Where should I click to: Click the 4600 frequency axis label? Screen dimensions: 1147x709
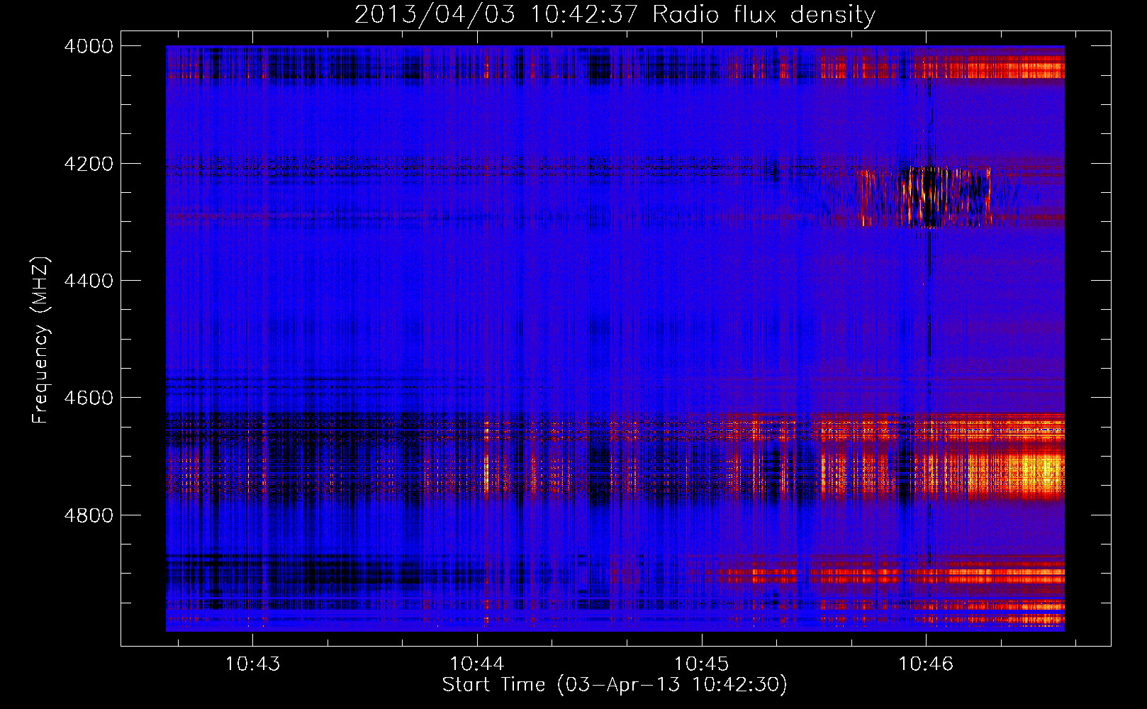click(89, 398)
